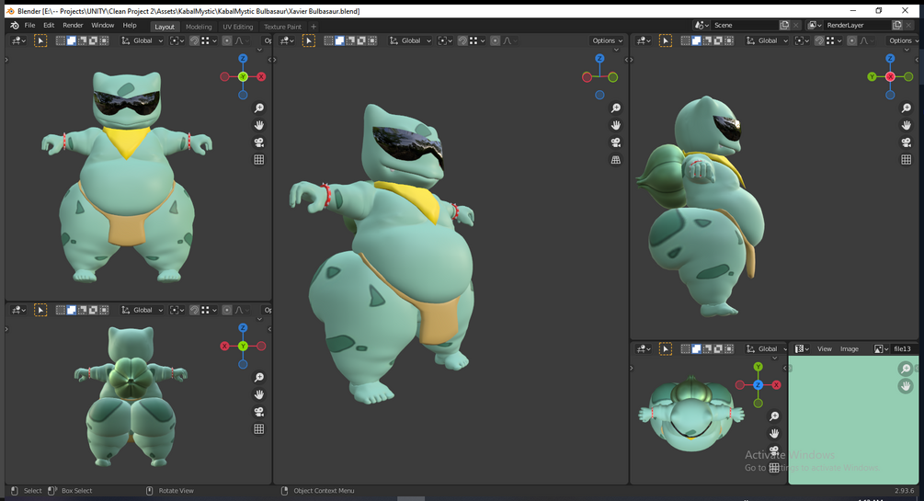The height and width of the screenshot is (501, 924).
Task: Add a new workspace with the plus button
Action: coord(314,27)
